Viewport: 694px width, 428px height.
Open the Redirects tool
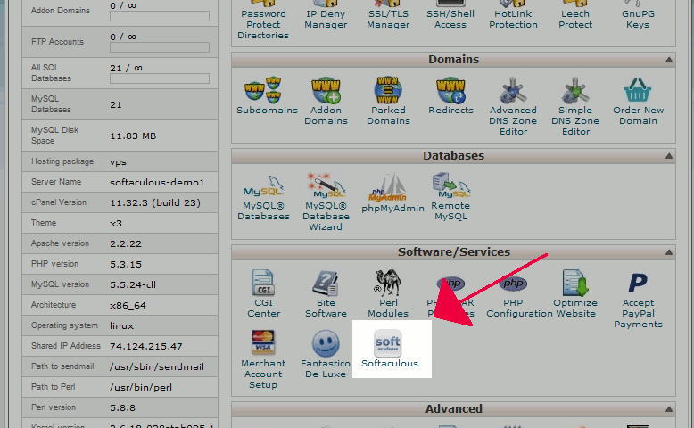pyautogui.click(x=450, y=95)
